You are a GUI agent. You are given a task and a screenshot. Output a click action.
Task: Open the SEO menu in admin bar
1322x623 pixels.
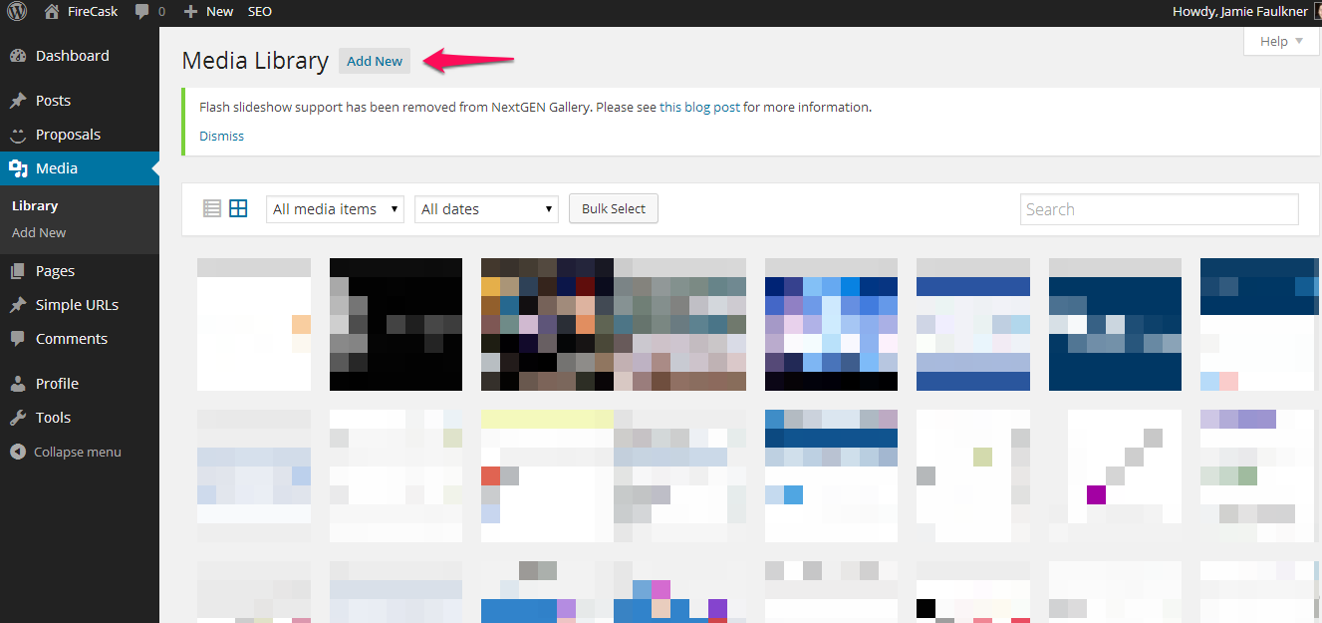point(259,11)
